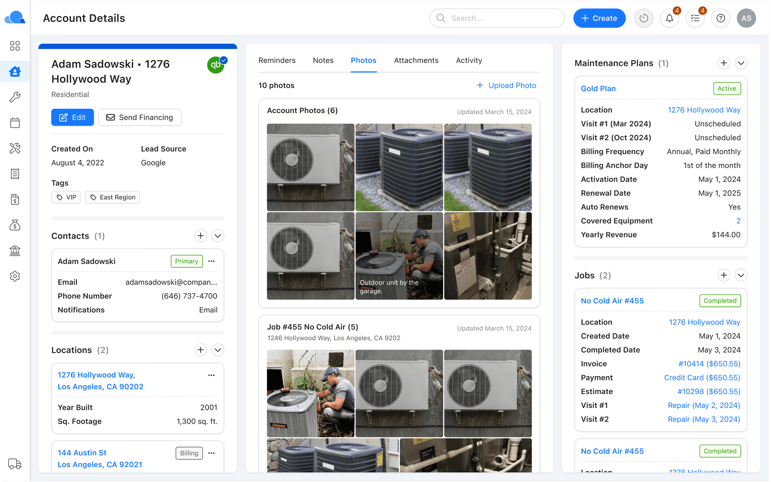
Task: Click the history clock icon
Action: click(x=644, y=18)
